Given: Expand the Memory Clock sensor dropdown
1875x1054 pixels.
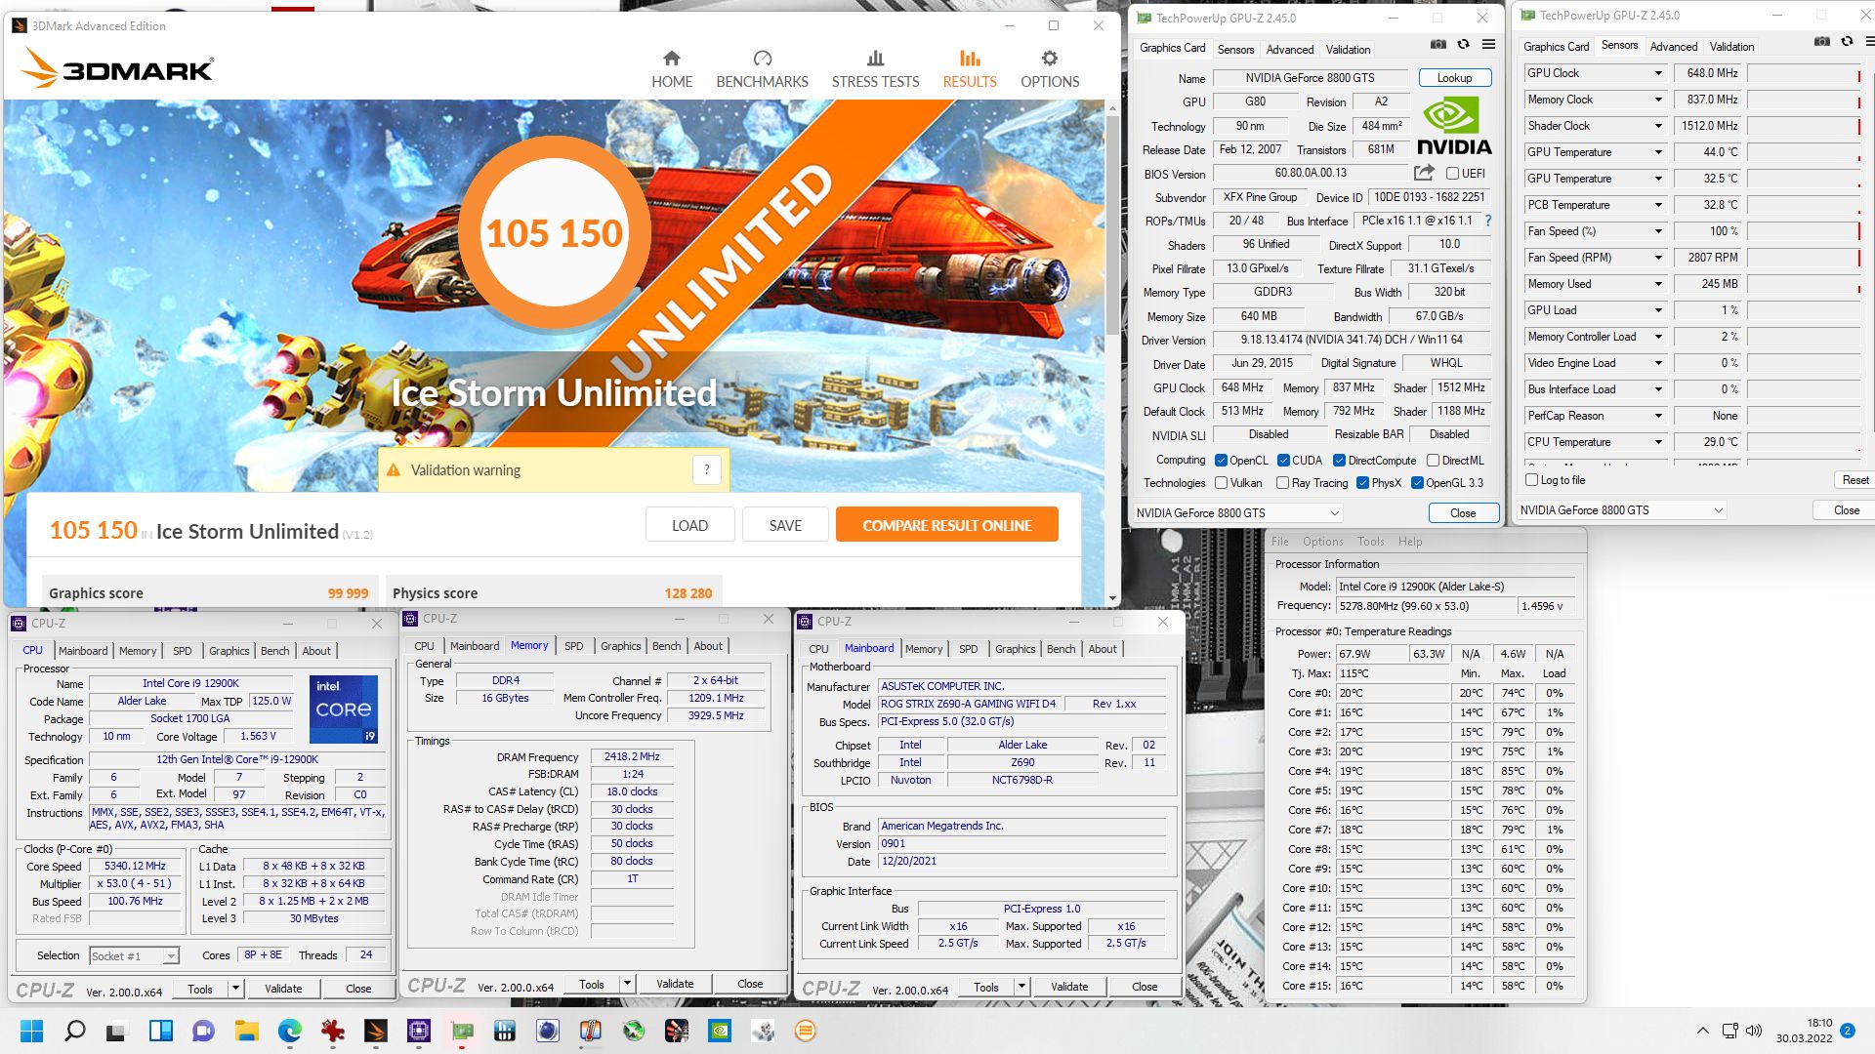Looking at the screenshot, I should 1658,100.
